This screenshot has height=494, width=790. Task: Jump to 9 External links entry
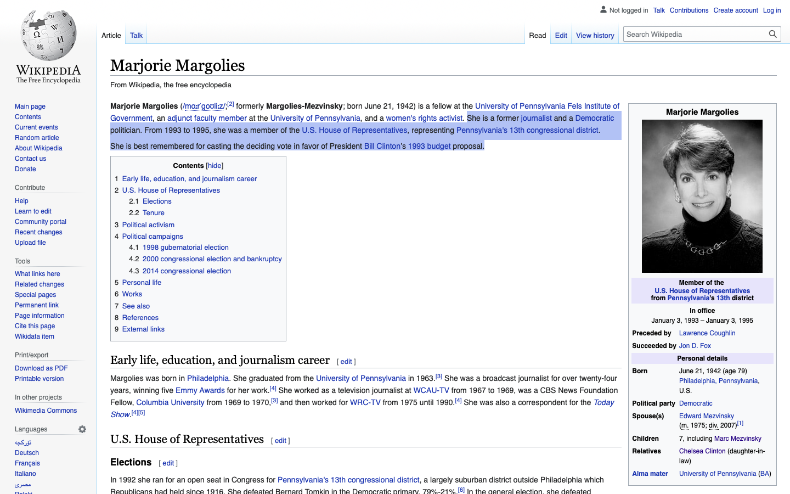click(x=139, y=329)
